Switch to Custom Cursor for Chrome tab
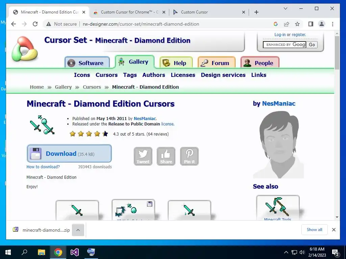Image resolution: width=346 pixels, height=259 pixels. coord(129,12)
